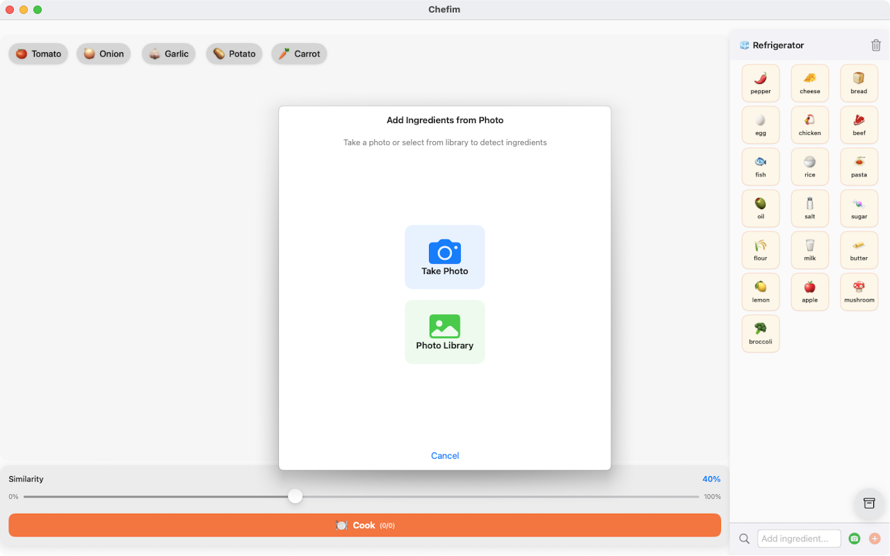Click the Carrot ingredient chip
The height and width of the screenshot is (556, 890).
click(300, 54)
